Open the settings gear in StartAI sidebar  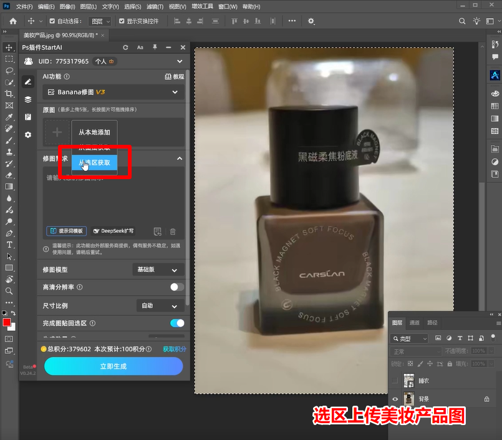(x=28, y=135)
